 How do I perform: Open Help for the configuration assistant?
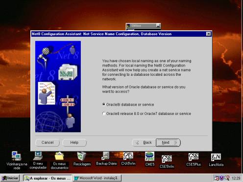(x=74, y=142)
